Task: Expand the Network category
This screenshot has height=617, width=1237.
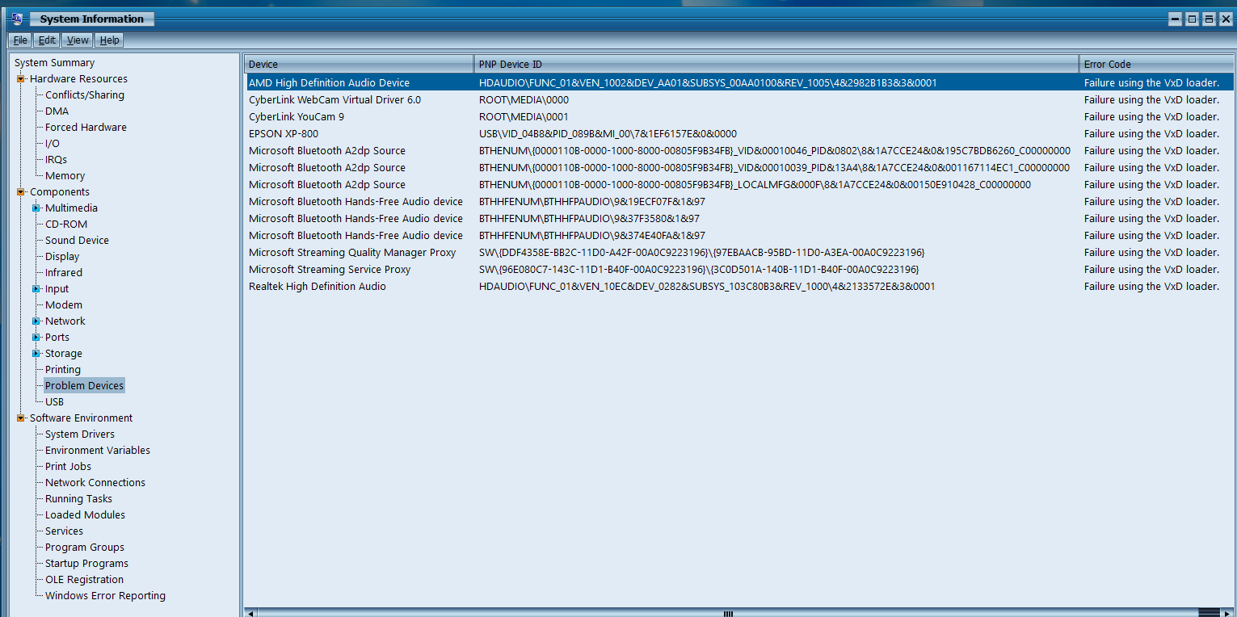Action: [x=36, y=321]
